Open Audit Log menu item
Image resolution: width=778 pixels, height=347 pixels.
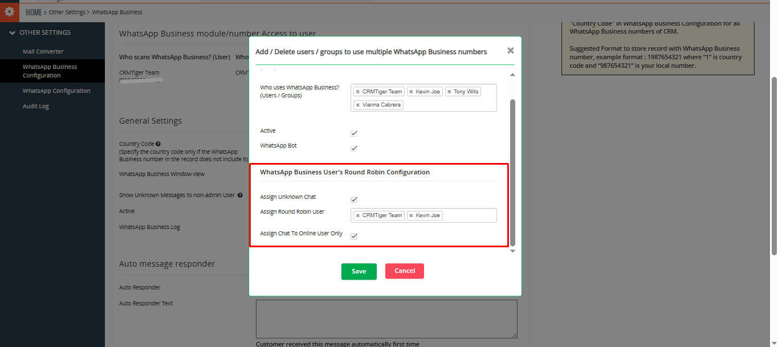click(36, 106)
